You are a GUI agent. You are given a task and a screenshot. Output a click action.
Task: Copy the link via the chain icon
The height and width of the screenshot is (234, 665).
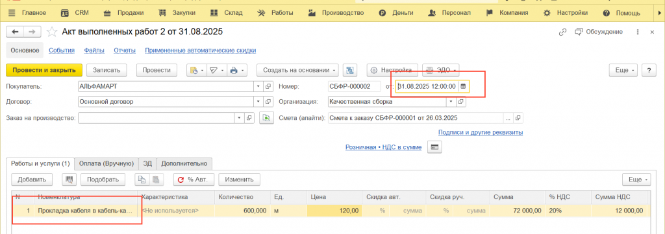pos(563,32)
